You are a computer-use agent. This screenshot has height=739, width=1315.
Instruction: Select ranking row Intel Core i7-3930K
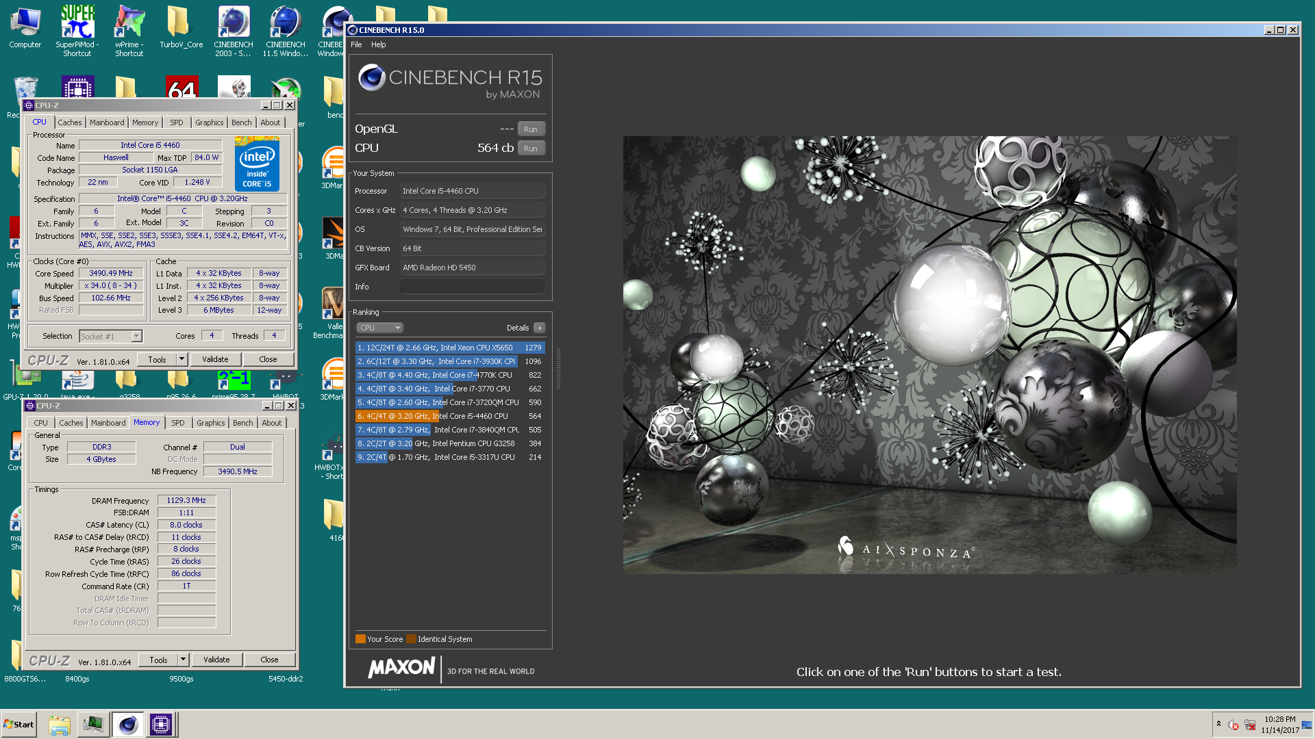click(x=450, y=361)
